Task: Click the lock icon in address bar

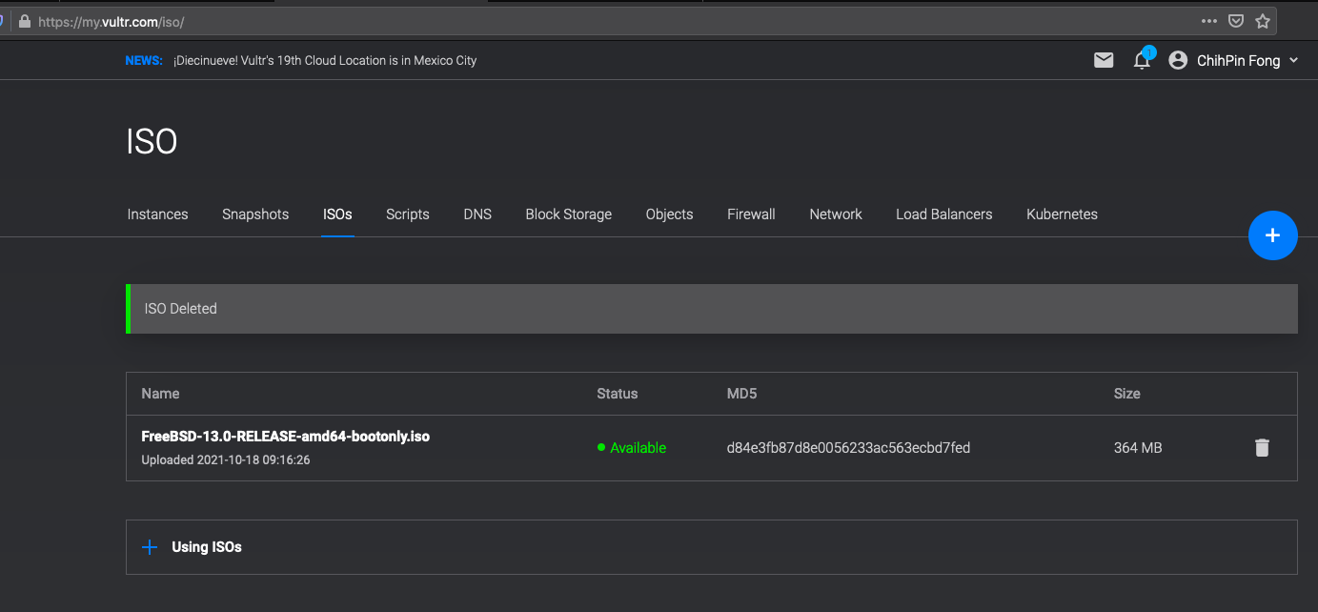Action: pyautogui.click(x=25, y=21)
